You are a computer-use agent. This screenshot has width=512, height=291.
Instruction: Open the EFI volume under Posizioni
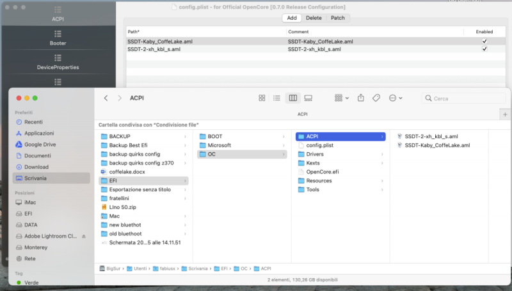pos(51,214)
